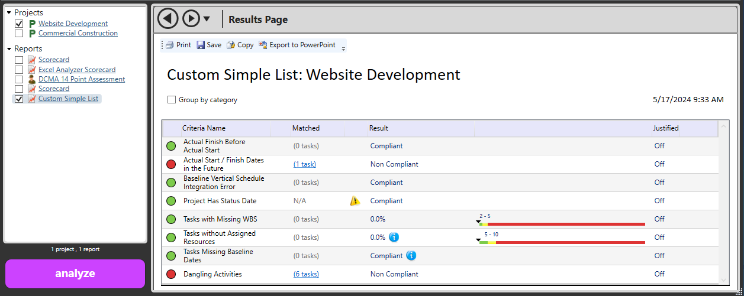Sort by Criteria Name column header
This screenshot has width=744, height=296.
[x=204, y=128]
